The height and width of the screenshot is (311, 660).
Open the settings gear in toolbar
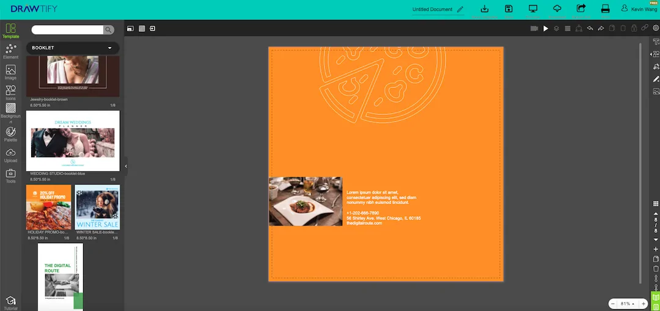[656, 28]
